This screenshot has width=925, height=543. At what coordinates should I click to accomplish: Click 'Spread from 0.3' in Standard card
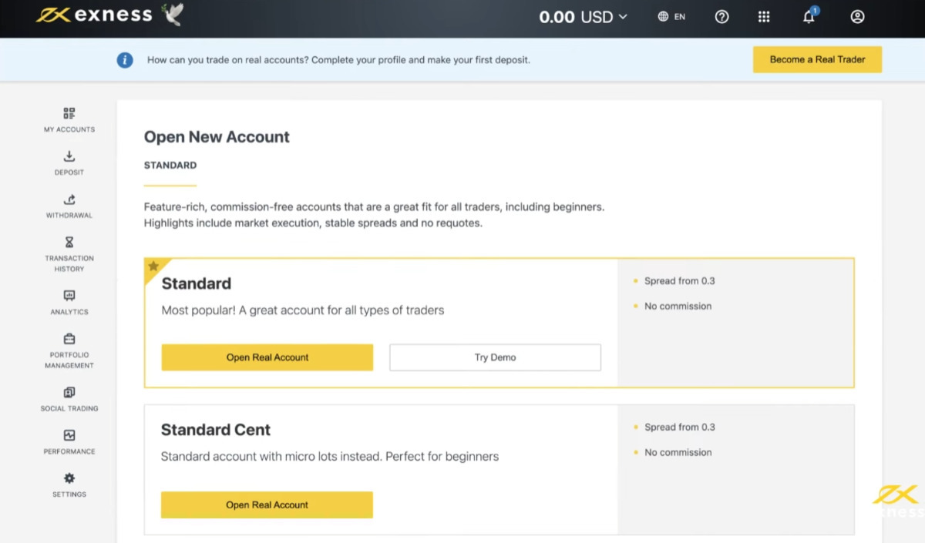point(679,281)
